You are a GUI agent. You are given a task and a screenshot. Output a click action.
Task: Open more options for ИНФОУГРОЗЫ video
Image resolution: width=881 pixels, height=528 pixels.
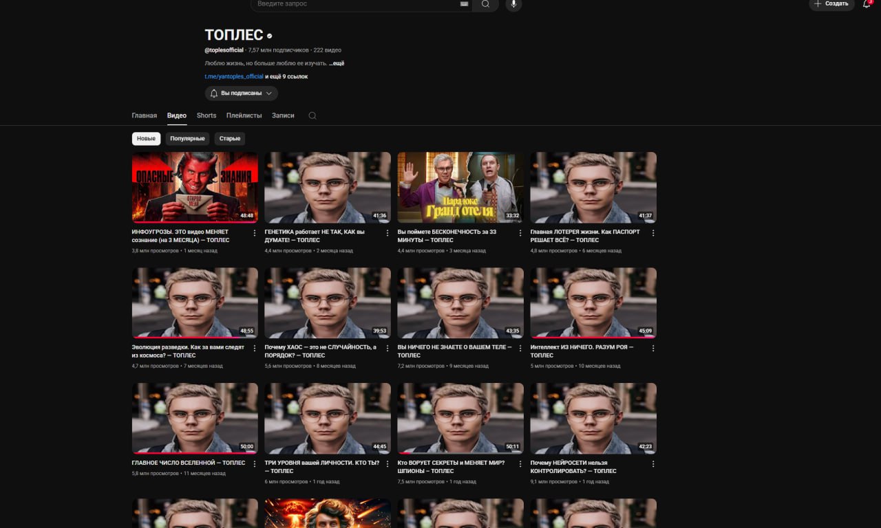point(255,233)
